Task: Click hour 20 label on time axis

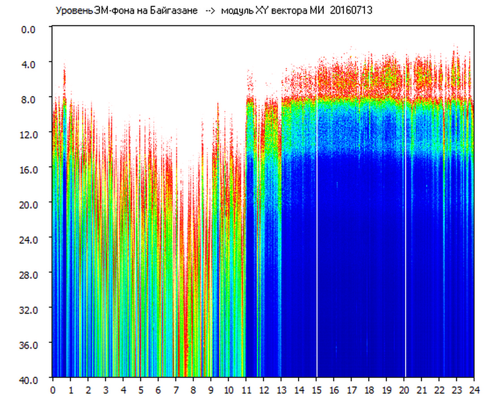Action: [404, 390]
